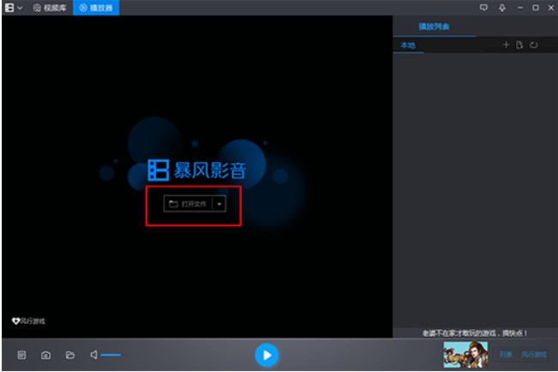Click the 风行游戏 button in bottom bar
The image size is (558, 372).
pos(534,355)
